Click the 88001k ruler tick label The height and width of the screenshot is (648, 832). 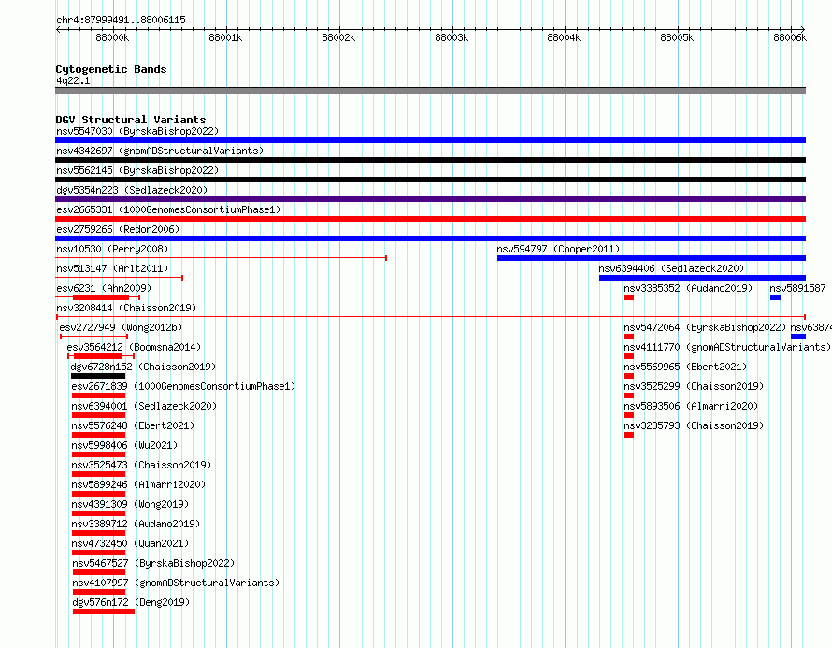tap(225, 37)
